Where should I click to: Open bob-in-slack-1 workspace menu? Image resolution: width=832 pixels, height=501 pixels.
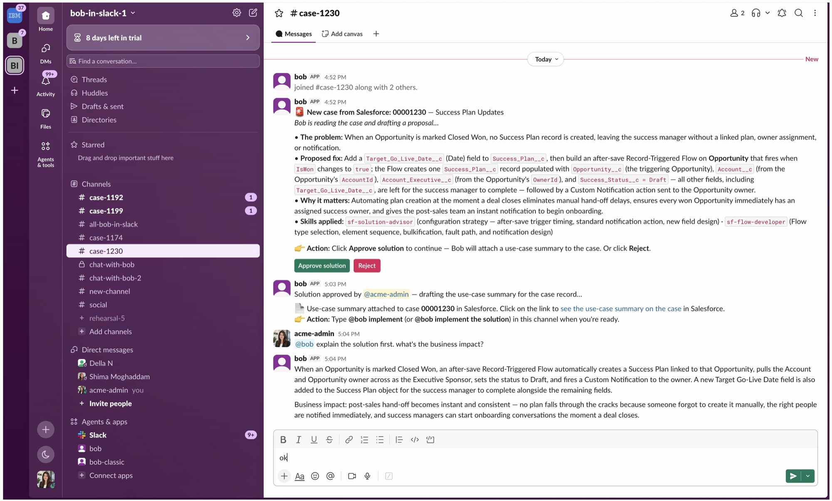[102, 13]
